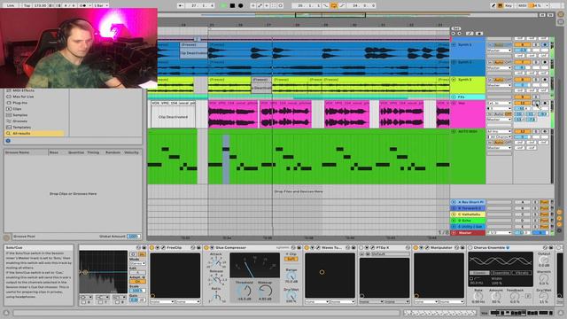Fold the Fxs group track

tap(454, 97)
